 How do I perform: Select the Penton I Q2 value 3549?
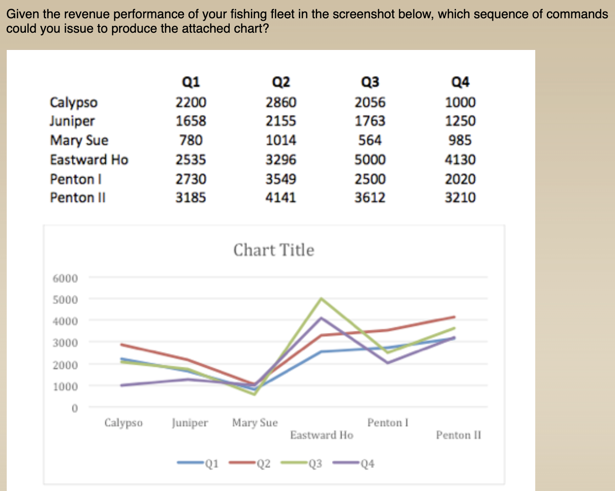click(281, 179)
